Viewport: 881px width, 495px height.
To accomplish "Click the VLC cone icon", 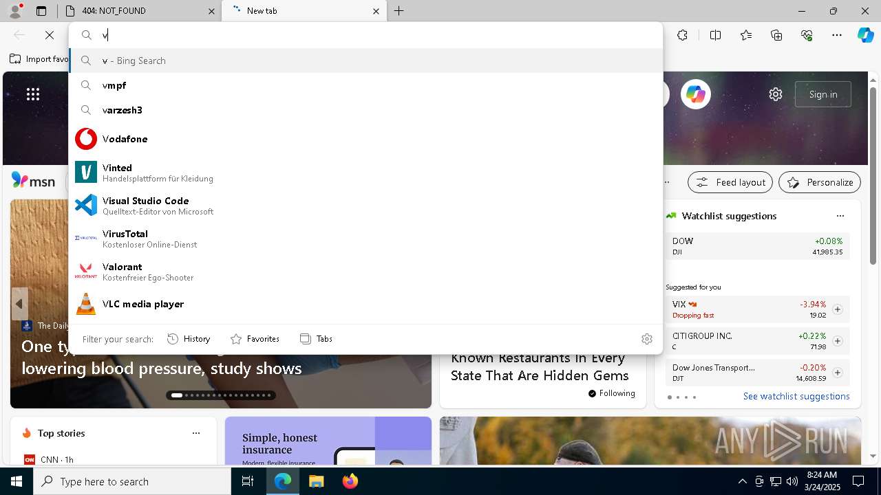I will 86,304.
